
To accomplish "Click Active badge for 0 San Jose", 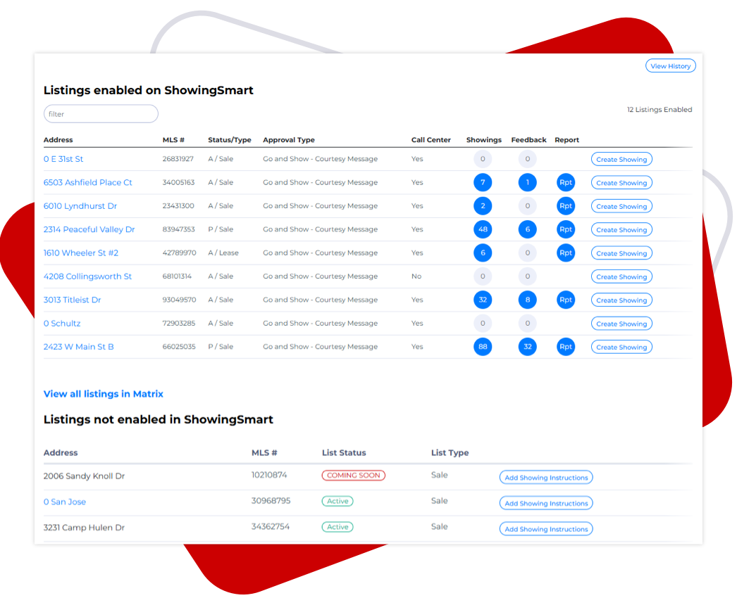I will 337,502.
